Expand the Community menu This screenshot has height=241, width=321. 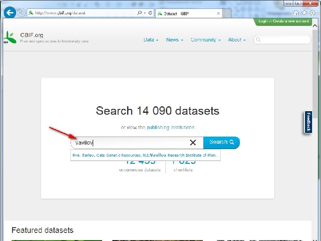pos(206,40)
